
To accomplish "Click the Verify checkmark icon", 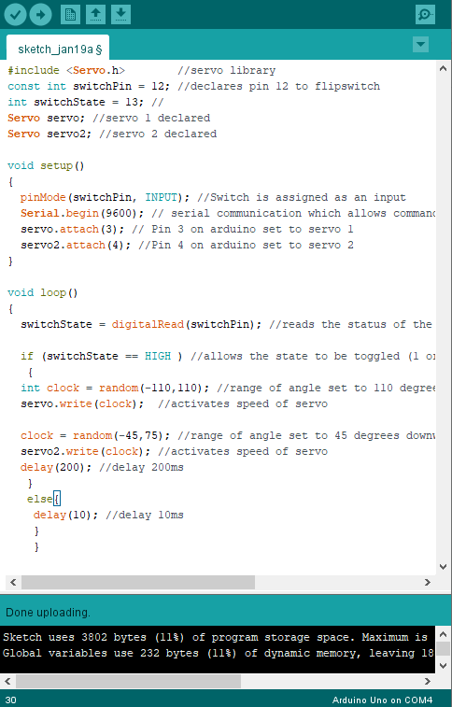I will click(x=15, y=14).
